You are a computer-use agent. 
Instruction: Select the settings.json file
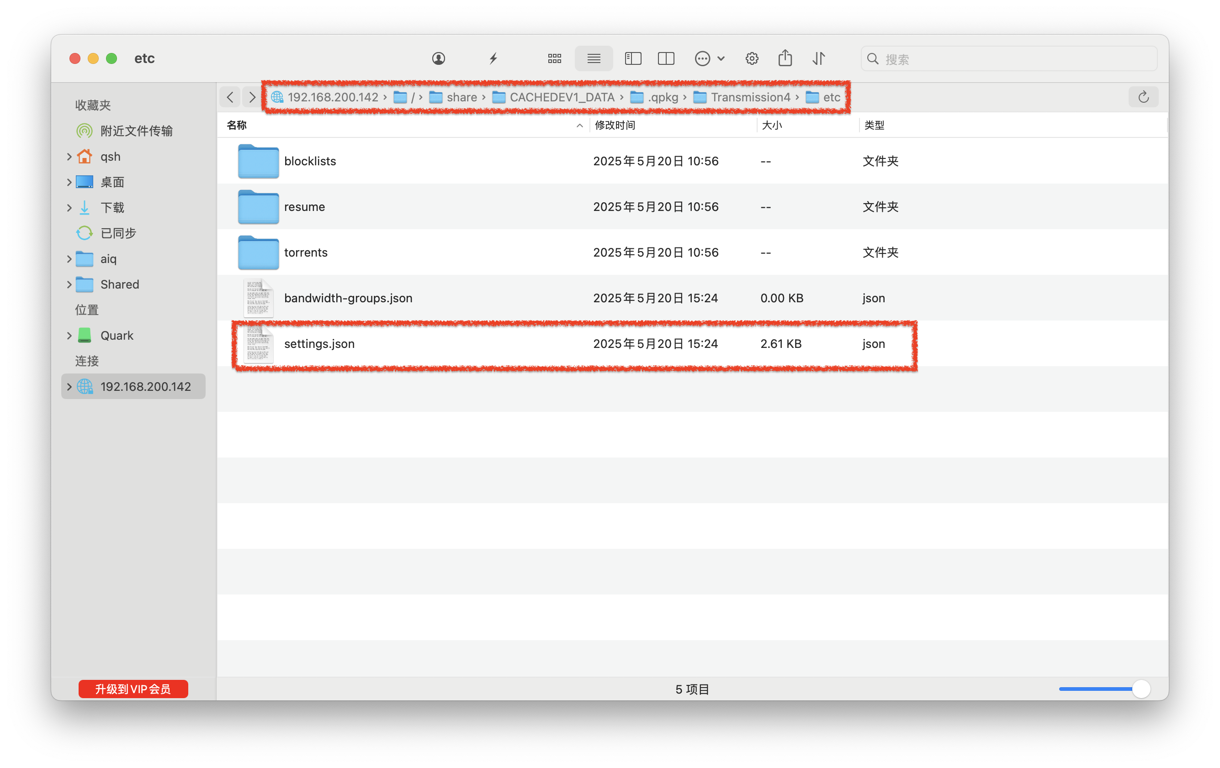[x=319, y=344]
